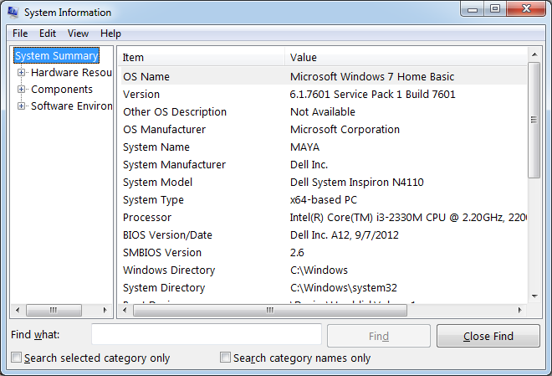552x376 pixels.
Task: Click in the Find what text field
Action: click(207, 334)
